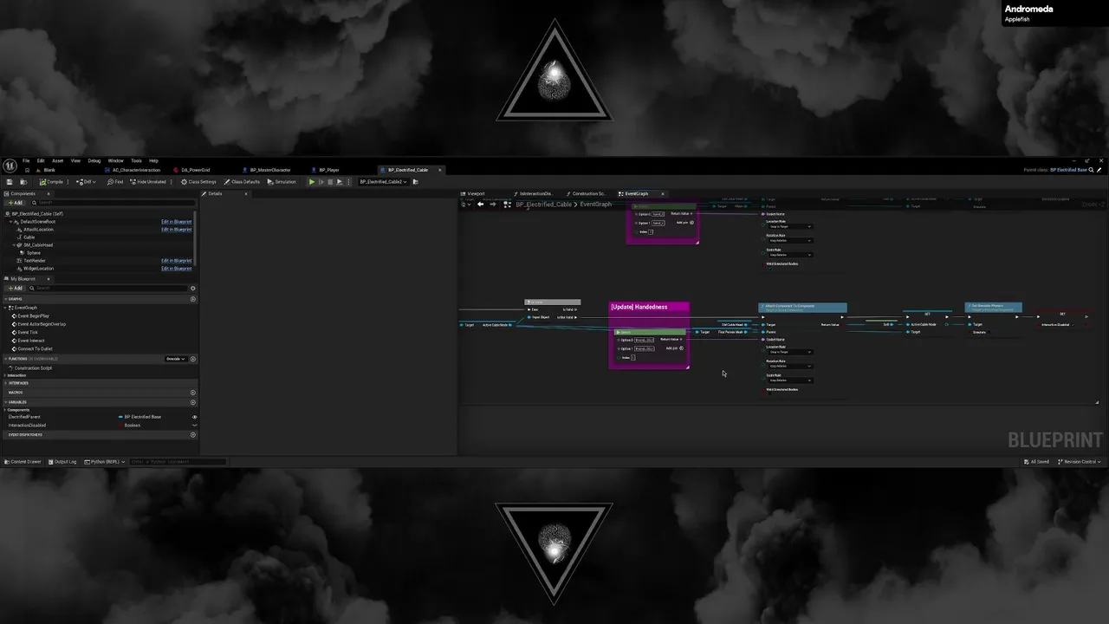Collapse the SM_CableHead tree node
Screen dimensions: 1109x624
click(14, 245)
